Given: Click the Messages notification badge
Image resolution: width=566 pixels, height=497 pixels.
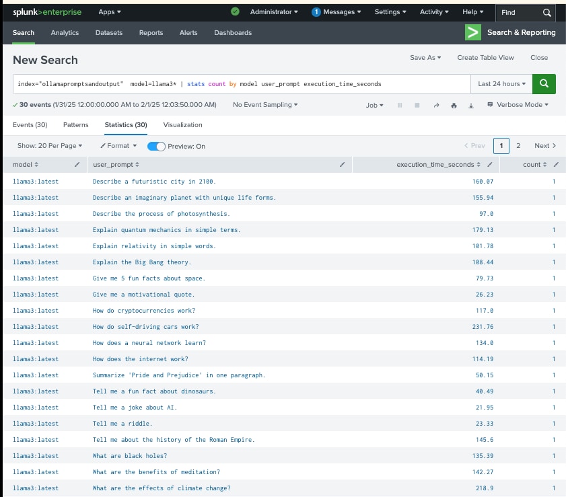Looking at the screenshot, I should (x=316, y=12).
